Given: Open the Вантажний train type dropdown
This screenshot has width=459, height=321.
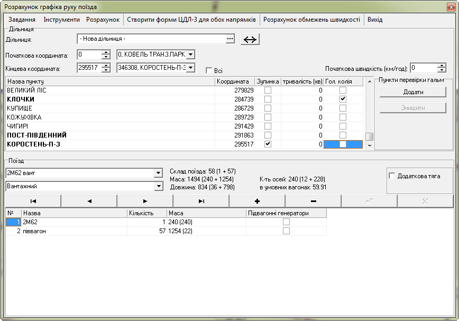Looking at the screenshot, I should click(x=158, y=186).
